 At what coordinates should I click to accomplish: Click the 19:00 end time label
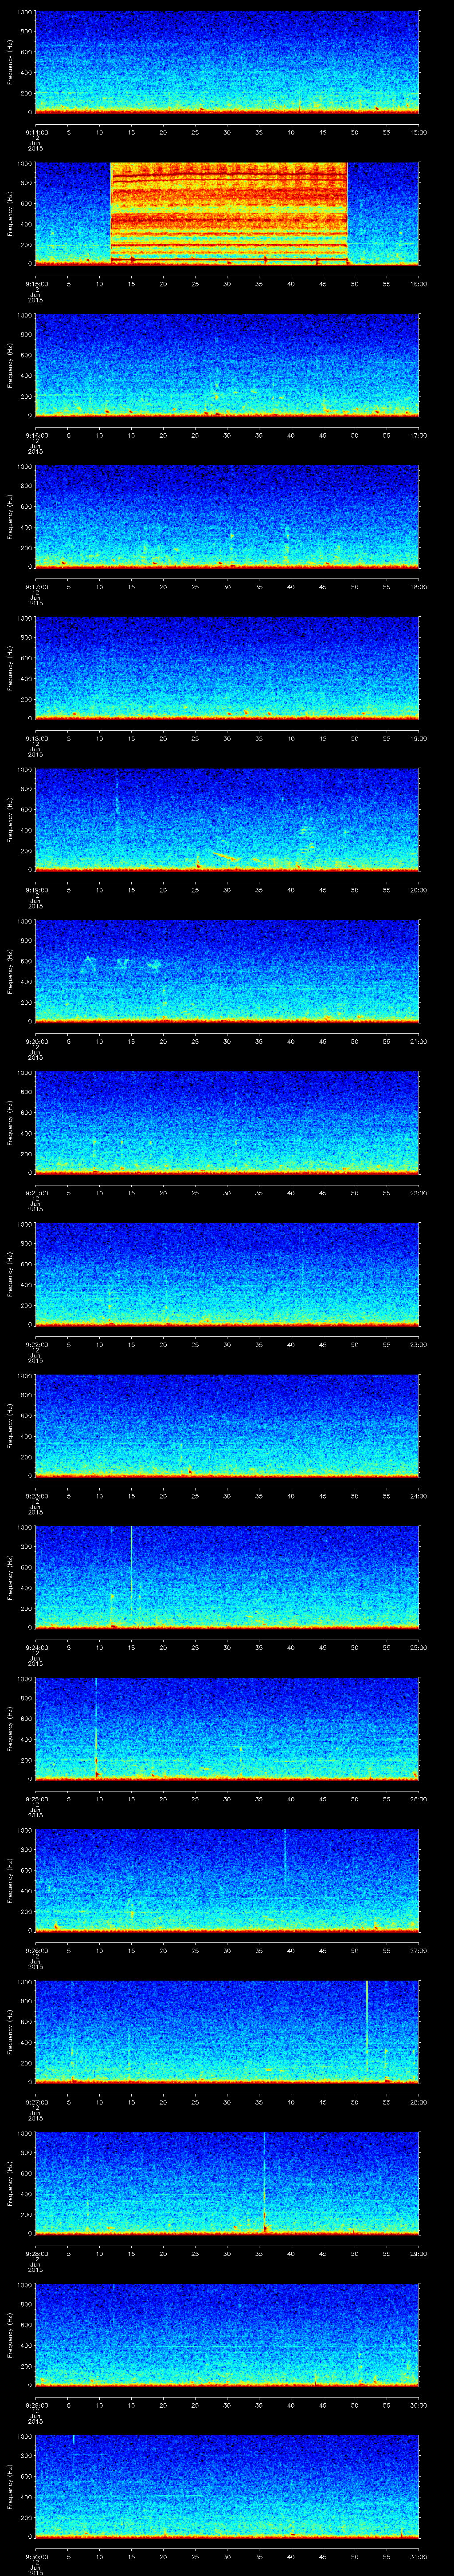(418, 738)
